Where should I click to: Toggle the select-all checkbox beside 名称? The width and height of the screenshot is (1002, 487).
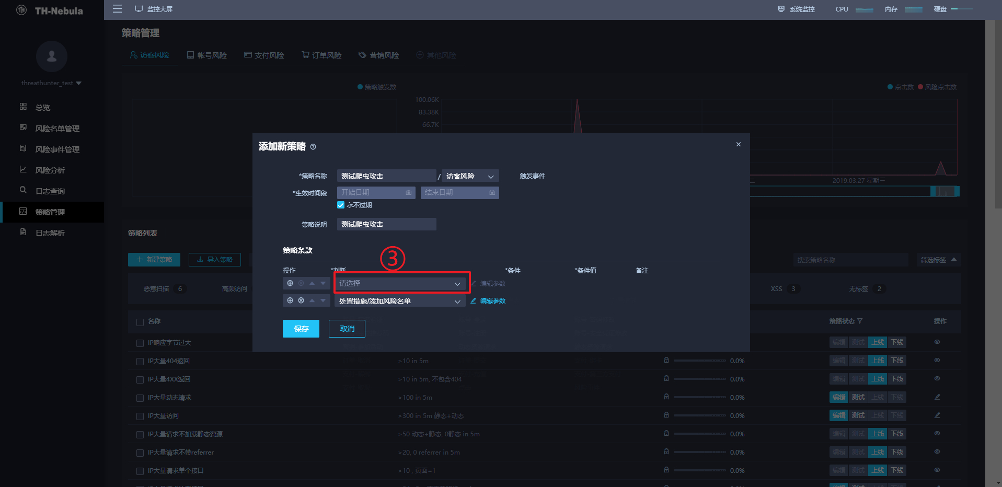(140, 322)
